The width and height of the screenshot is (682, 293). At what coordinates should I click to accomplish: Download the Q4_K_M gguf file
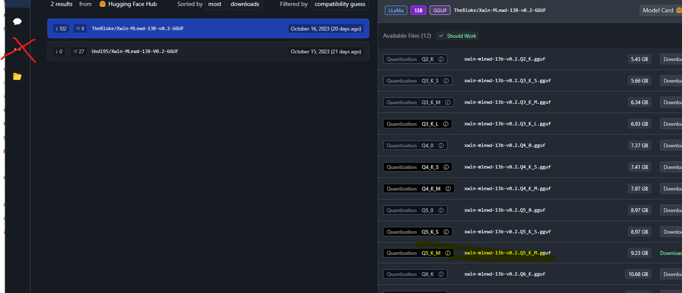coord(671,189)
